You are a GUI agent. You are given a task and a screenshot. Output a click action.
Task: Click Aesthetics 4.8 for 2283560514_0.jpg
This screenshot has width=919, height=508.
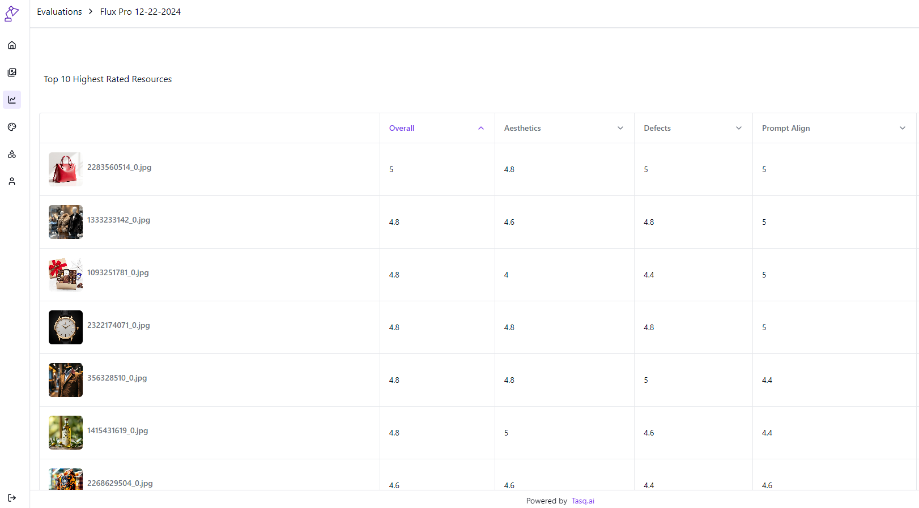coord(509,169)
